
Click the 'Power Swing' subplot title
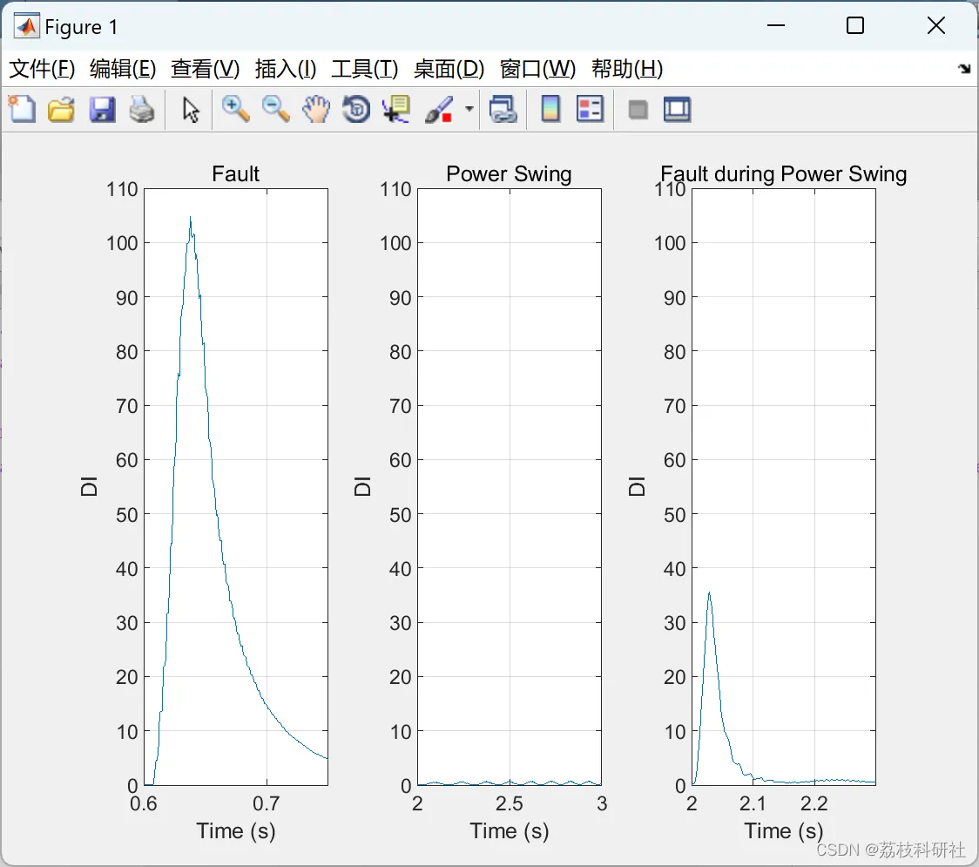(x=509, y=173)
